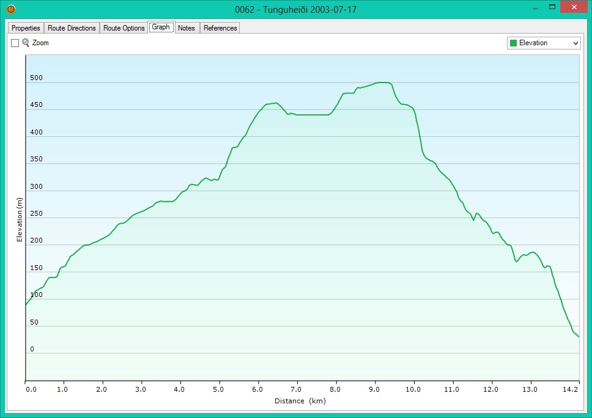Minimize the Tunguheiði route window

point(535,8)
